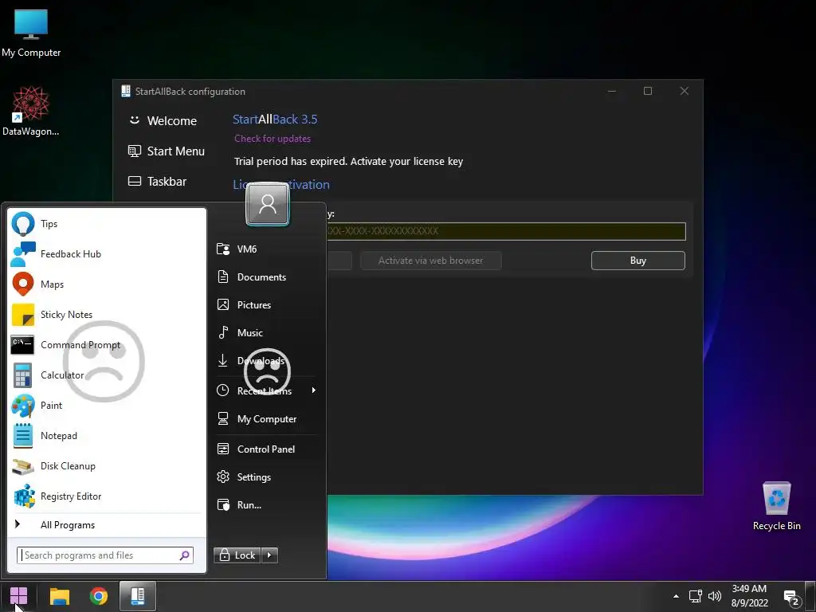Open Disk Cleanup utility
Screen dimensions: 816x612
click(x=108, y=465)
